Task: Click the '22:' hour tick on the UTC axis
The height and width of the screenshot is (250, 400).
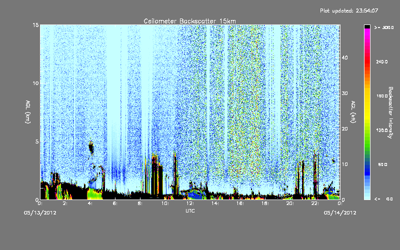Action: click(315, 203)
